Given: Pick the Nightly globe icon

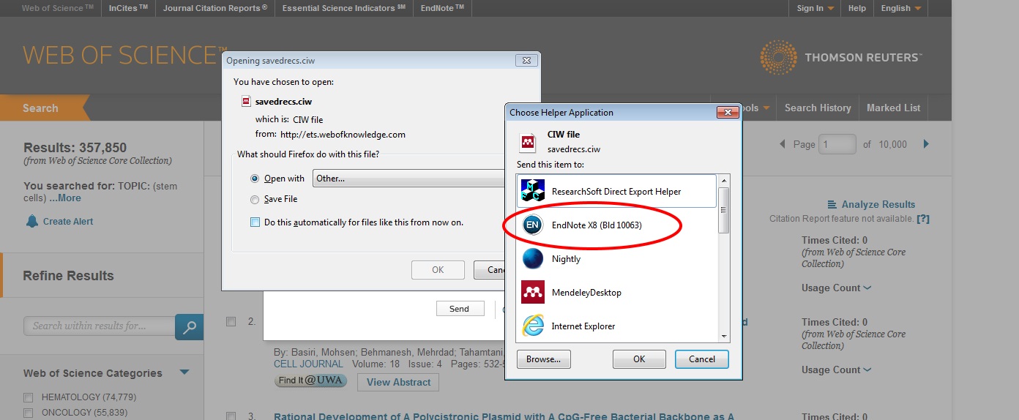Looking at the screenshot, I should [533, 259].
